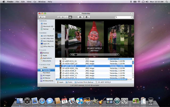Go forward with the right arrow button
The image size is (170, 107).
click(x=44, y=17)
